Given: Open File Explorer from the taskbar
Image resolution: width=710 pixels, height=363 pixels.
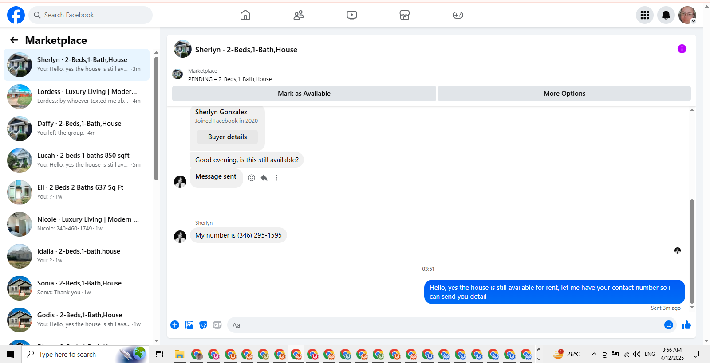Looking at the screenshot, I should (179, 354).
